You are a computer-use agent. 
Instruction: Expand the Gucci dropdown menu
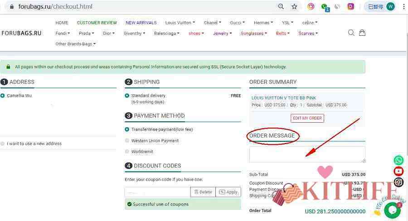[x=237, y=23]
